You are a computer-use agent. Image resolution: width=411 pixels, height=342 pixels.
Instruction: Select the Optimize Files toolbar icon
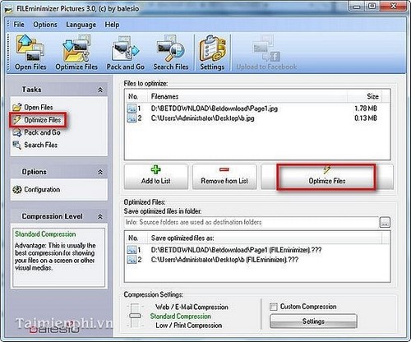point(76,52)
